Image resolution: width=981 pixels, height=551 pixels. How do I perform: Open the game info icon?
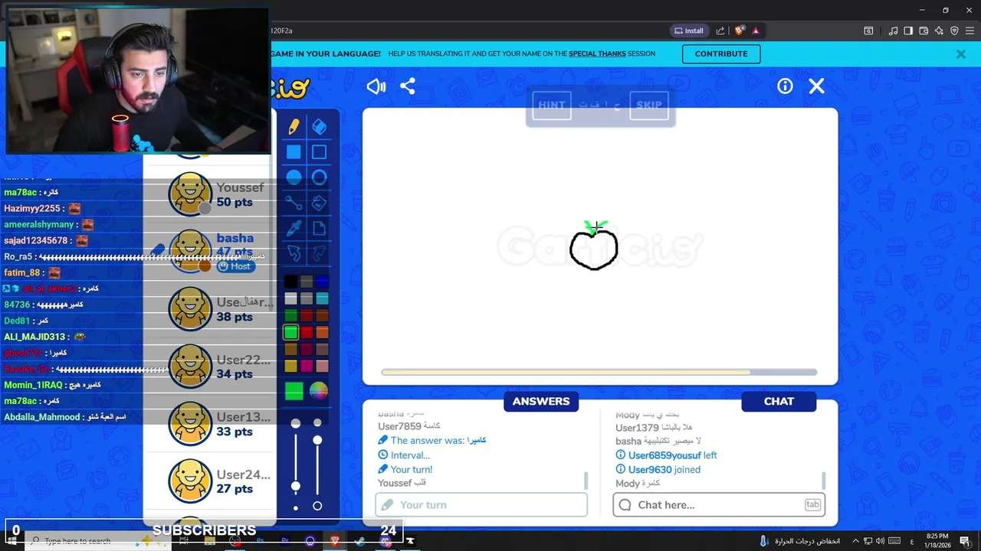point(785,86)
